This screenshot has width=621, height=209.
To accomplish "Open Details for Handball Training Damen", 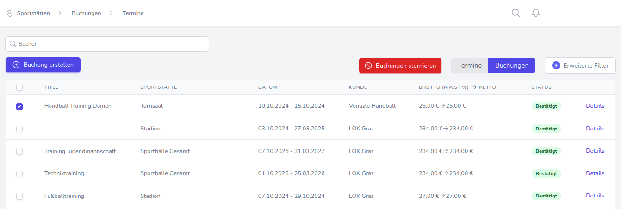I will [x=595, y=106].
